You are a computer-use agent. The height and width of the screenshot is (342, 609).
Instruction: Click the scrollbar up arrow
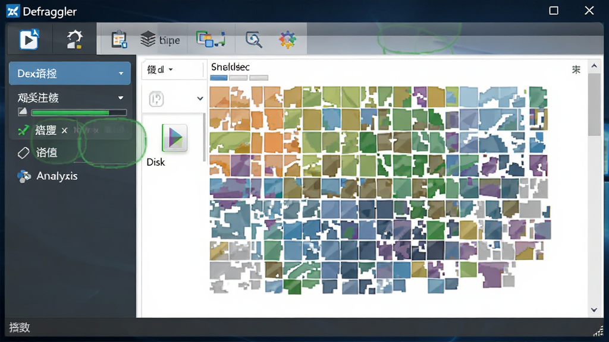point(594,66)
